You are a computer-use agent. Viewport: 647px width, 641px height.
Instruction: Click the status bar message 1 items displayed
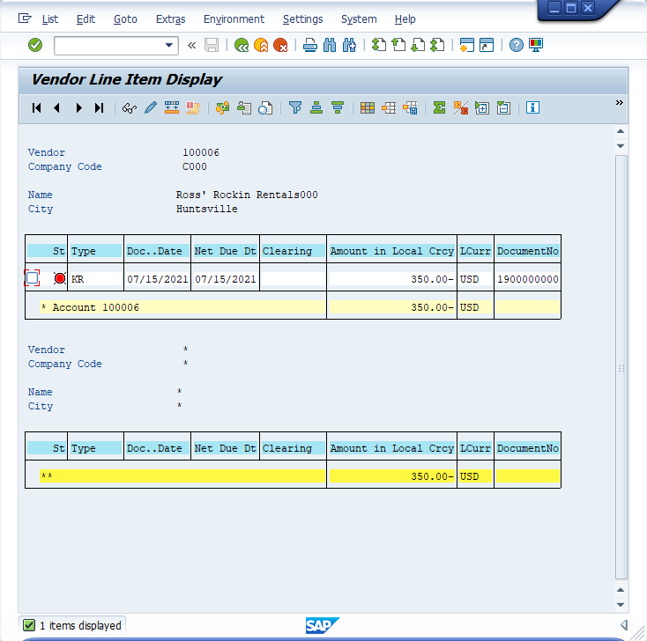(80, 626)
